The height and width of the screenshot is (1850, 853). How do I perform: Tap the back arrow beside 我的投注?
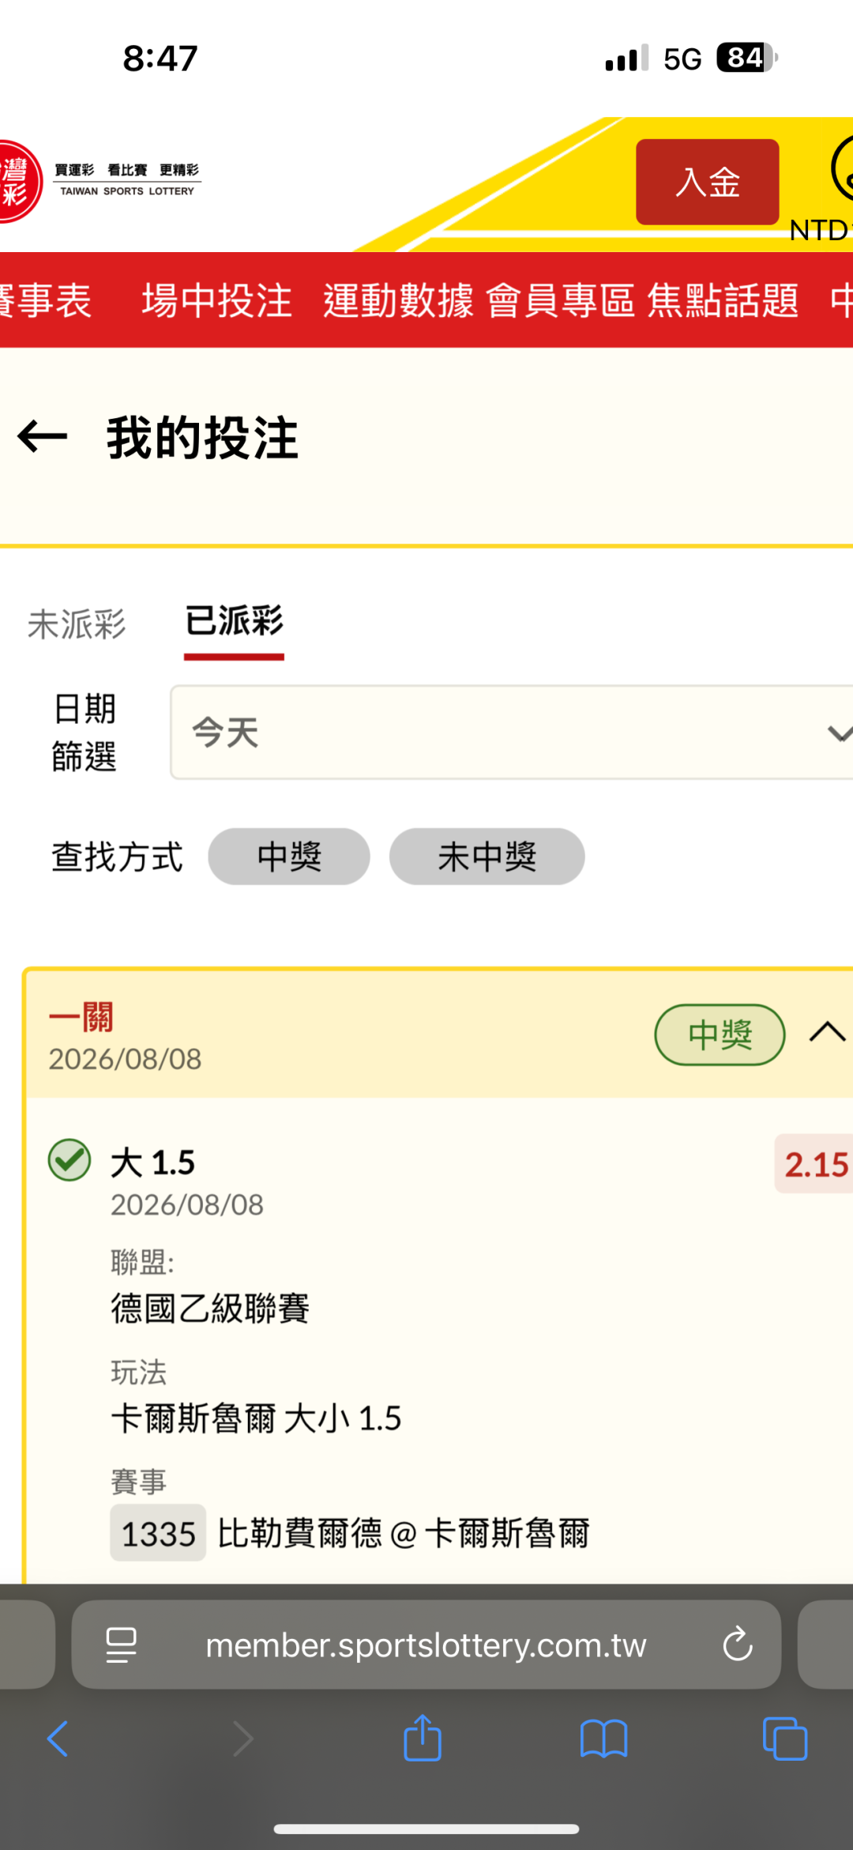tap(43, 437)
